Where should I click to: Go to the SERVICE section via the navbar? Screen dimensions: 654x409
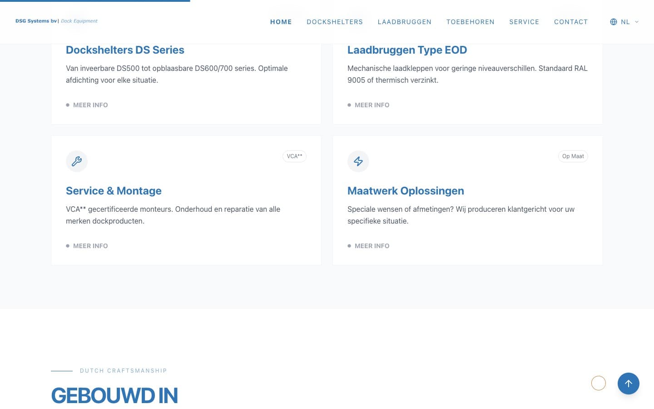pos(524,22)
